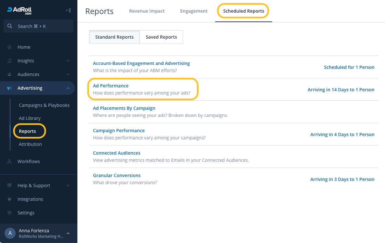The height and width of the screenshot is (243, 385).
Task: Click the Search input field
Action: pos(38,26)
